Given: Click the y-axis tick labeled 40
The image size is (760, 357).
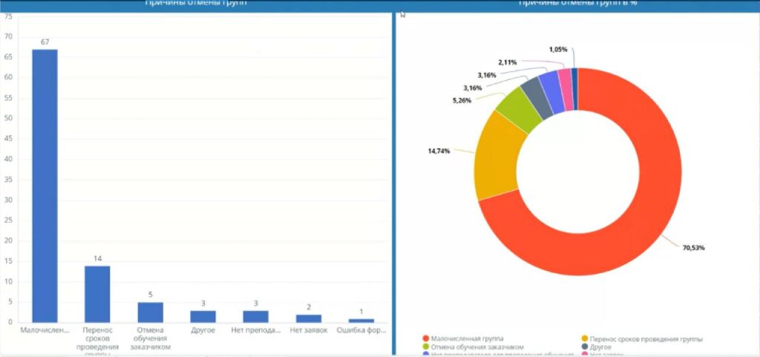Looking at the screenshot, I should click(8, 159).
